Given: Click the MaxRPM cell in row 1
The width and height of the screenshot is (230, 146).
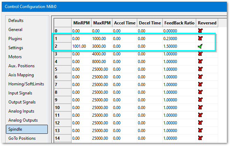Looking at the screenshot, I should [101, 38].
